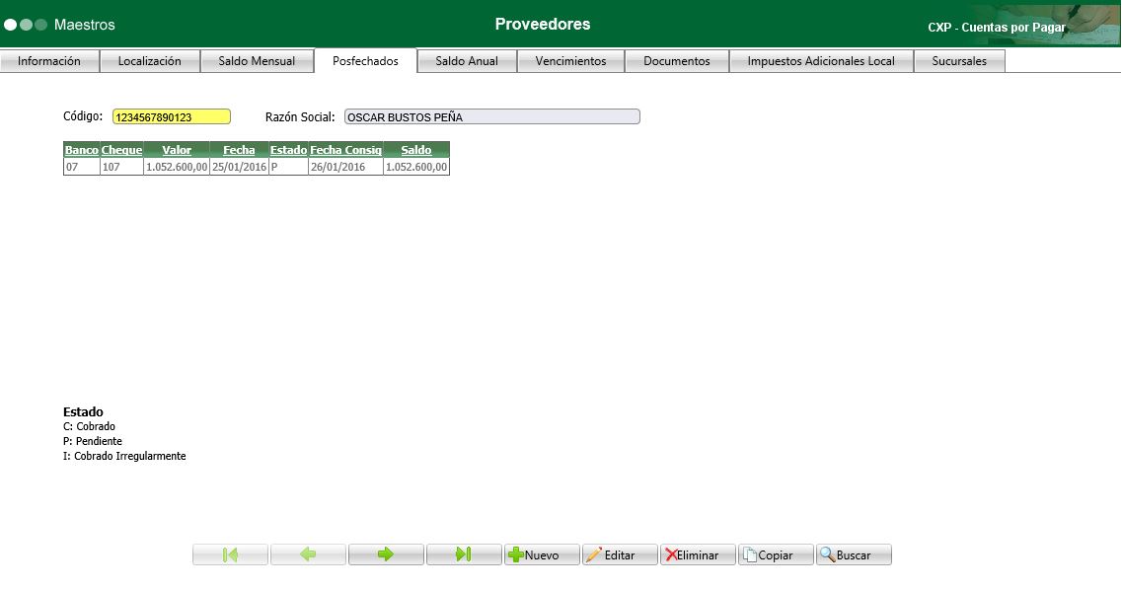Screen dimensions: 1122x590
Task: Select the Banco cell 07
Action: [x=82, y=167]
